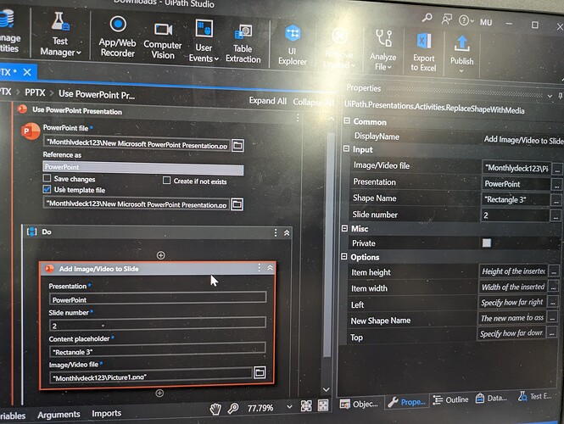
Task: Open editor for Image/Video file property
Action: pyautogui.click(x=557, y=169)
